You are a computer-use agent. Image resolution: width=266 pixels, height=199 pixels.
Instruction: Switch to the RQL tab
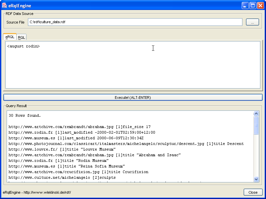tap(21, 37)
